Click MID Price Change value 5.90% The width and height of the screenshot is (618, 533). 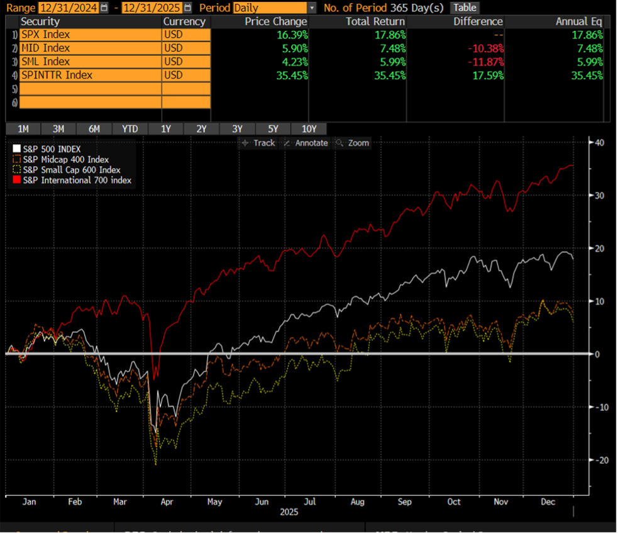point(295,48)
